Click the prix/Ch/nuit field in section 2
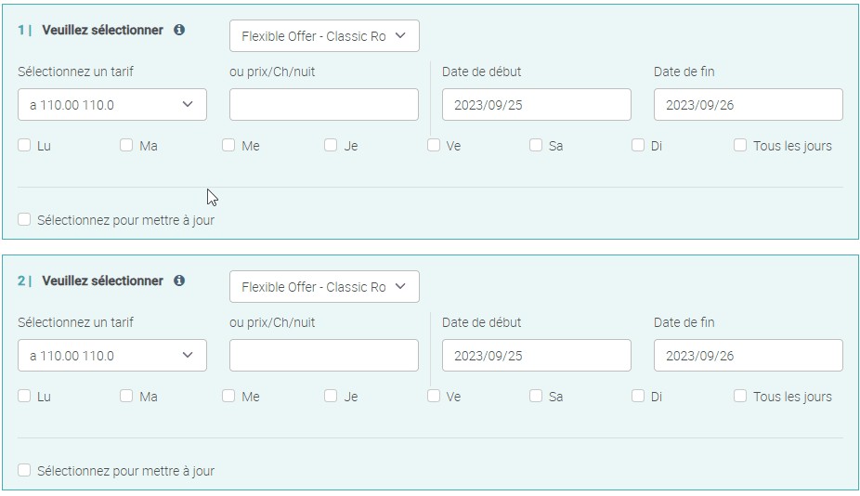 pyautogui.click(x=324, y=356)
